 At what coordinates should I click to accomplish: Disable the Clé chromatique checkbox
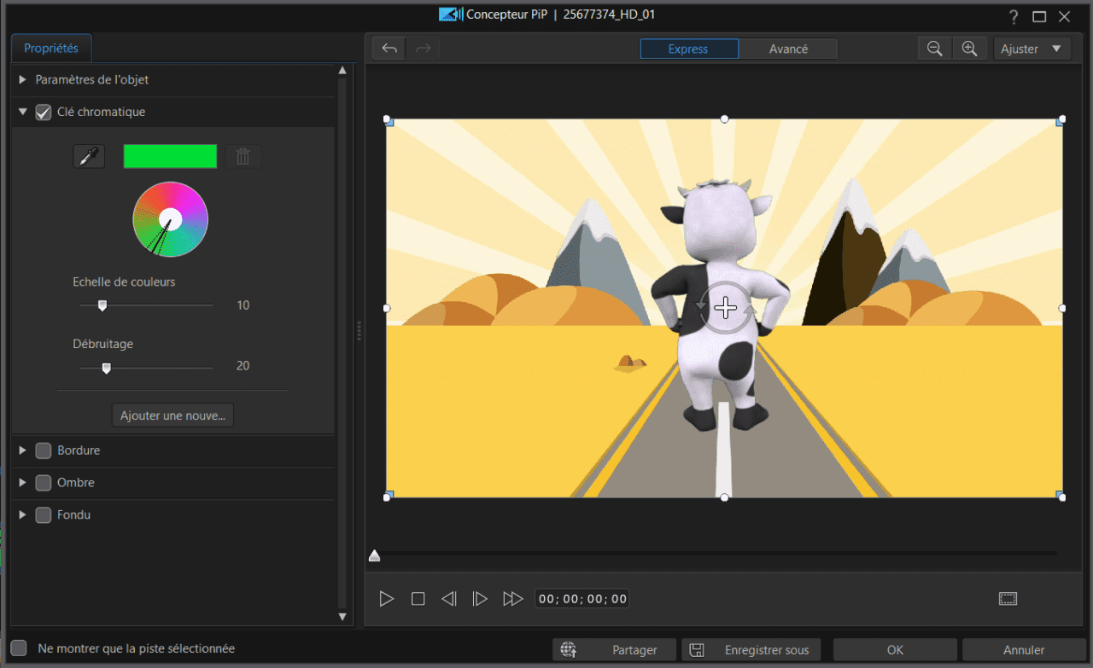coord(44,112)
